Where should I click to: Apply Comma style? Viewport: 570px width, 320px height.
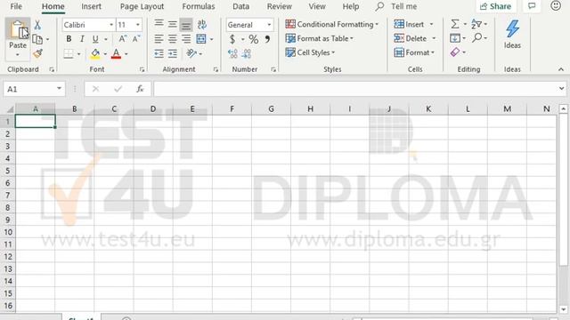point(267,39)
